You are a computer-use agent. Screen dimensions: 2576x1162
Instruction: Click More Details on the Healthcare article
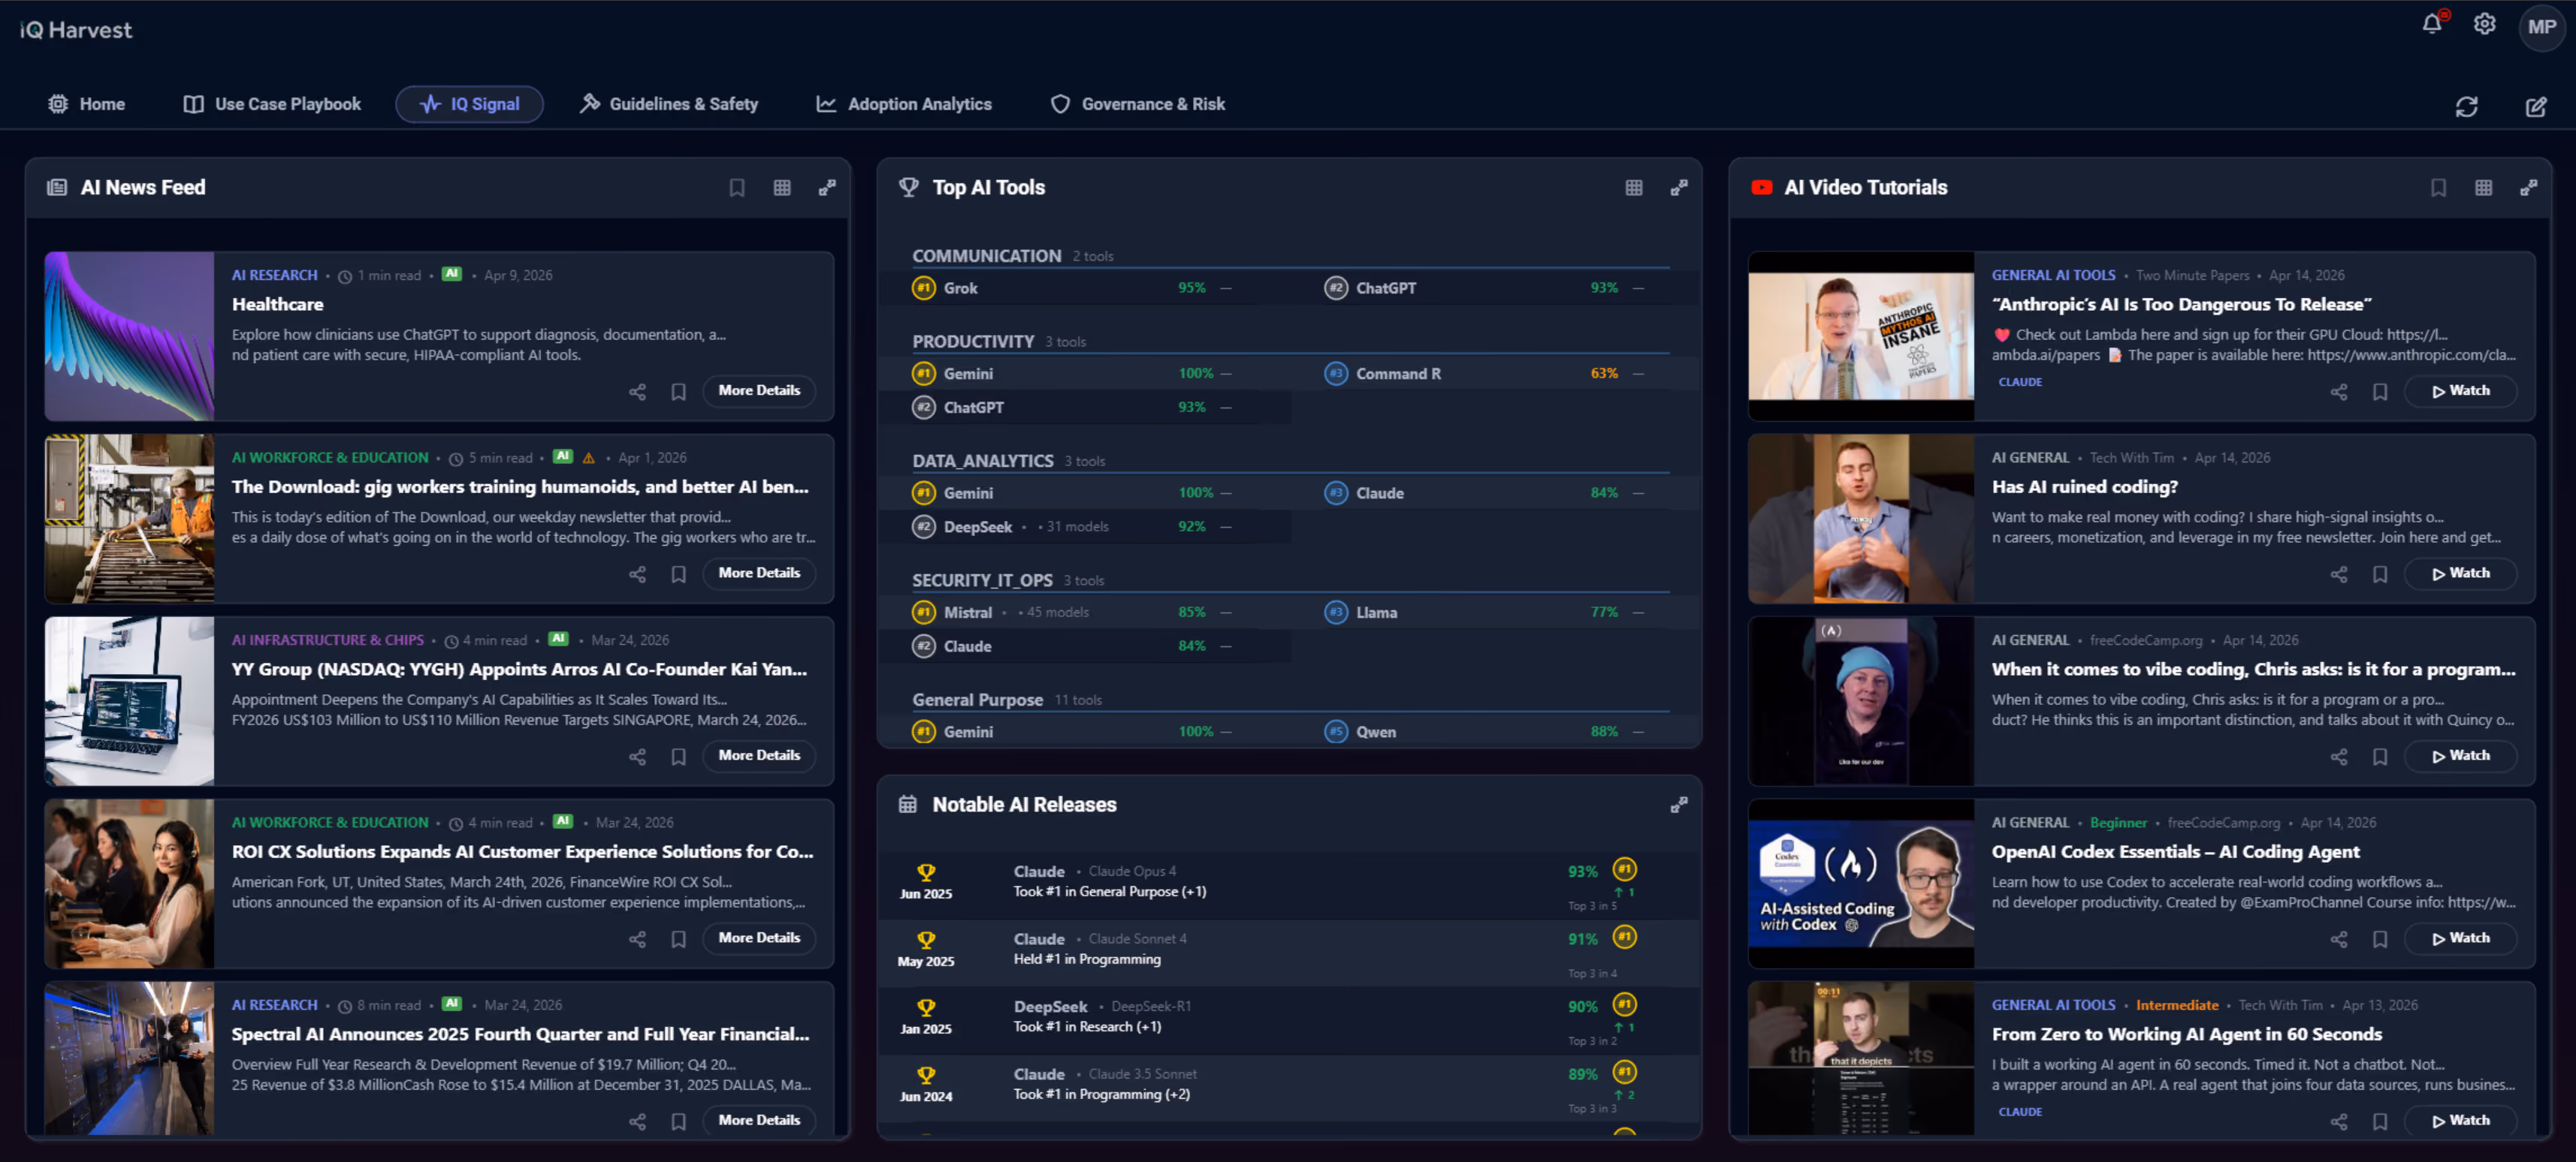(x=759, y=390)
